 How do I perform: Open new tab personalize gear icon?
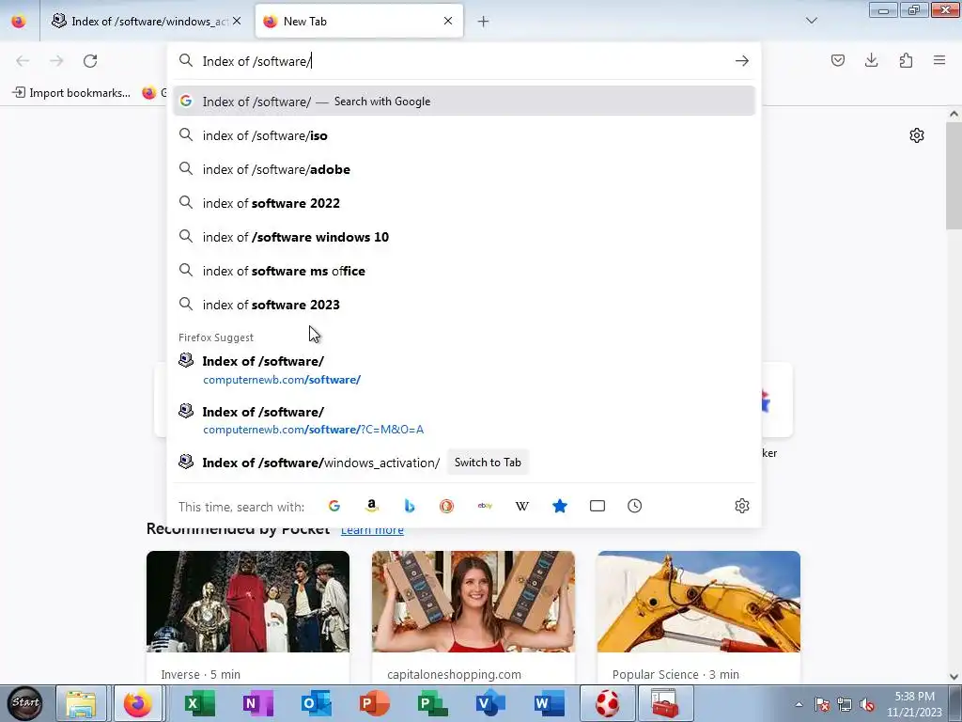pyautogui.click(x=917, y=135)
